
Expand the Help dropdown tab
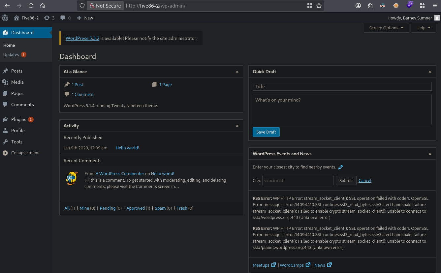[424, 28]
